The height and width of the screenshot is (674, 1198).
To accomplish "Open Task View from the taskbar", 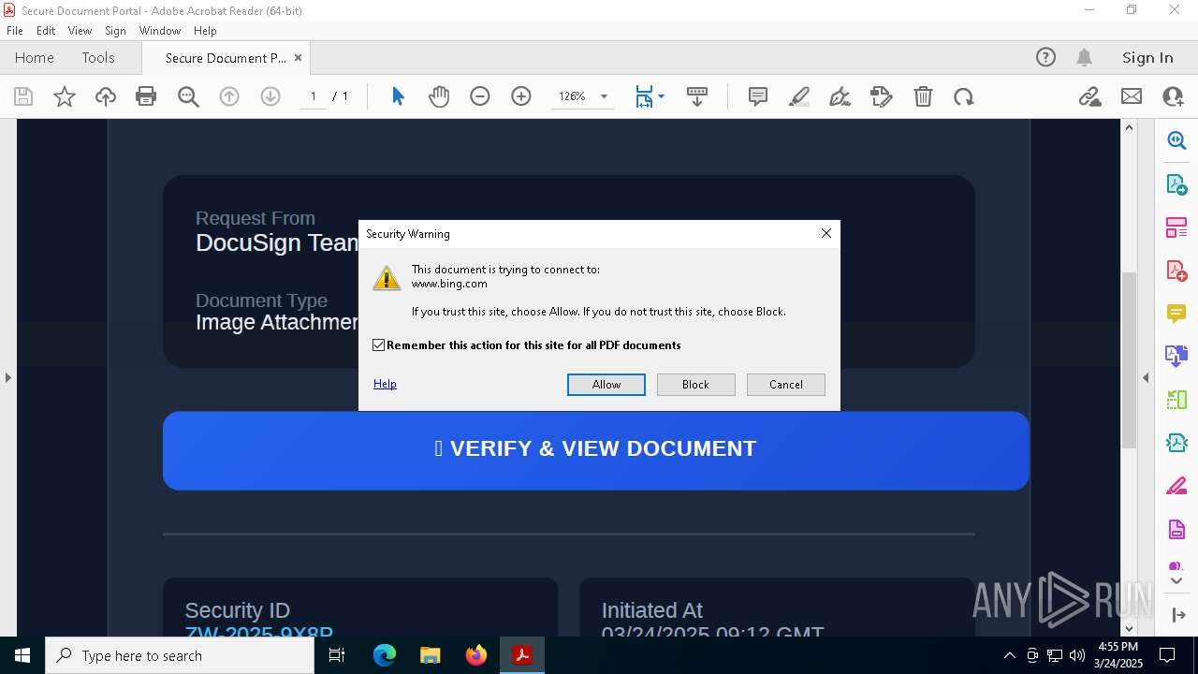I will [x=337, y=655].
